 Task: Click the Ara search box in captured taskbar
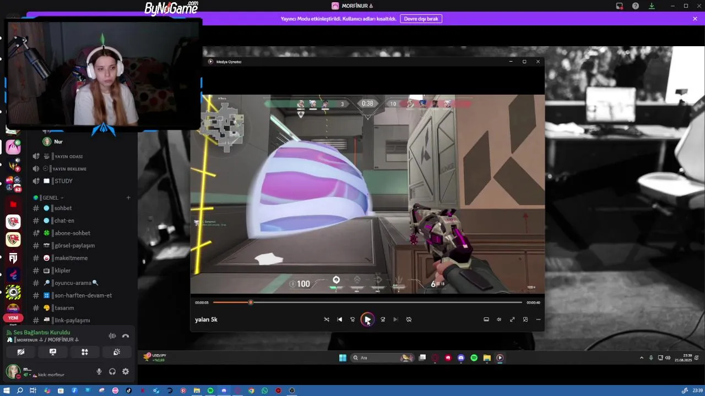[x=383, y=358]
